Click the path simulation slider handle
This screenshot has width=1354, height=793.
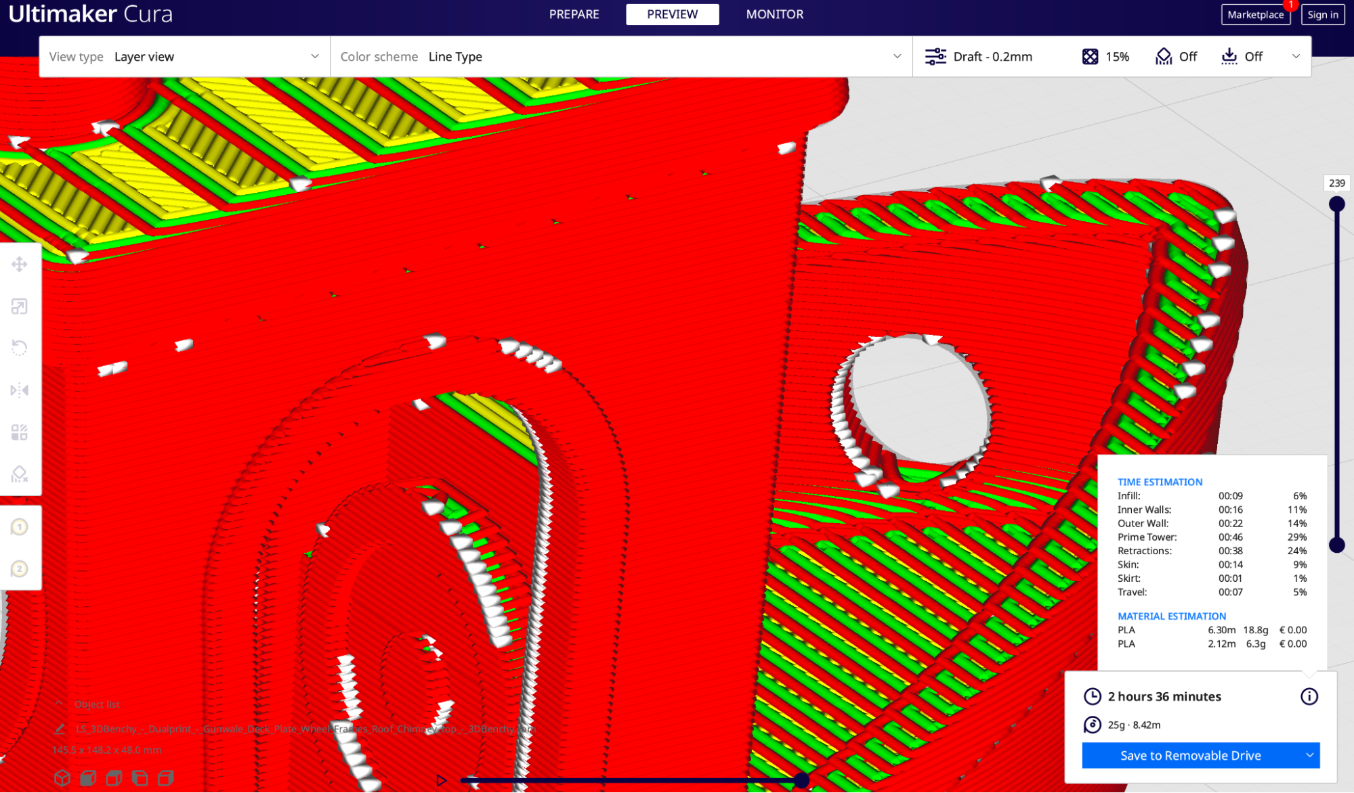801,780
